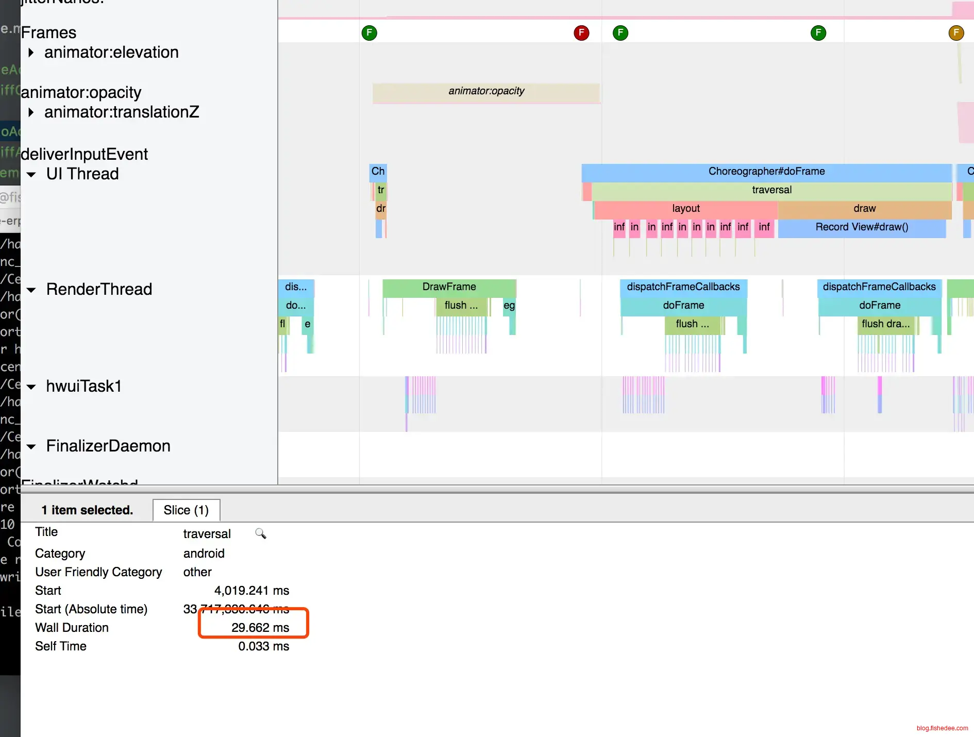
Task: Select the animator:opacity slice bar
Action: [486, 92]
